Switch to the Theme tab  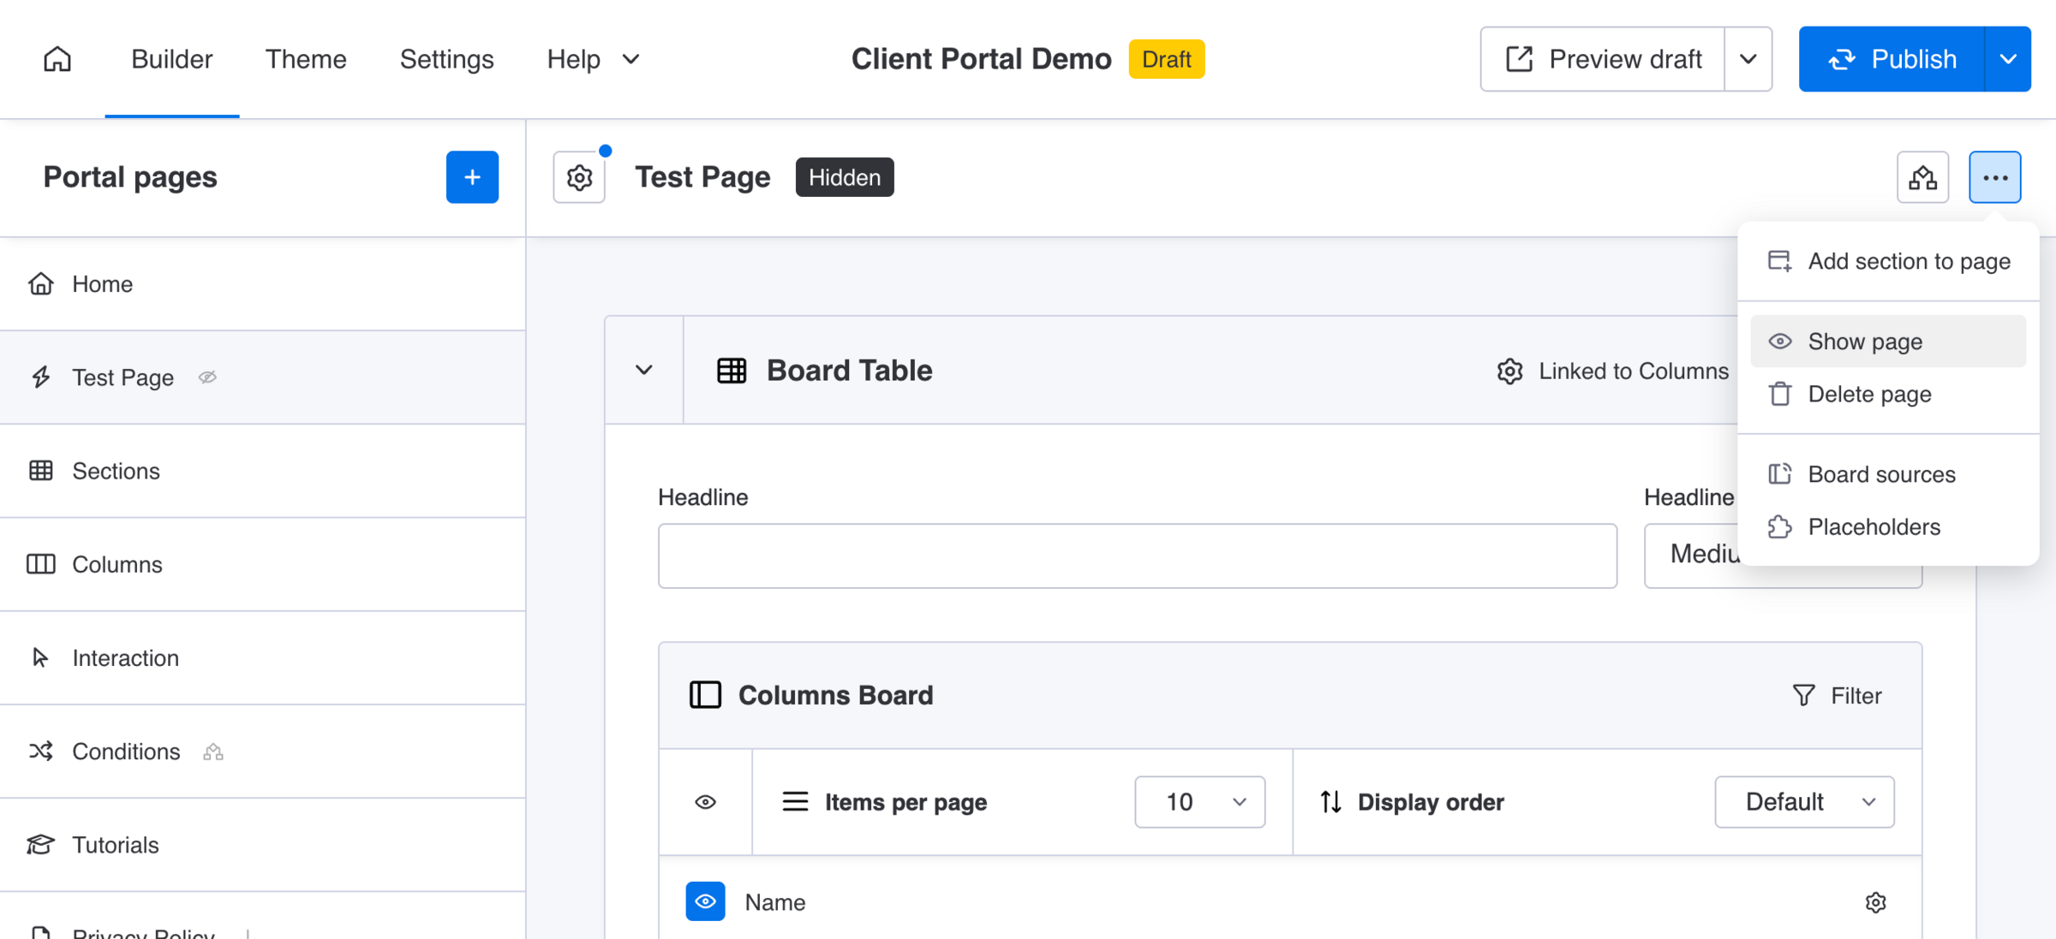[306, 59]
